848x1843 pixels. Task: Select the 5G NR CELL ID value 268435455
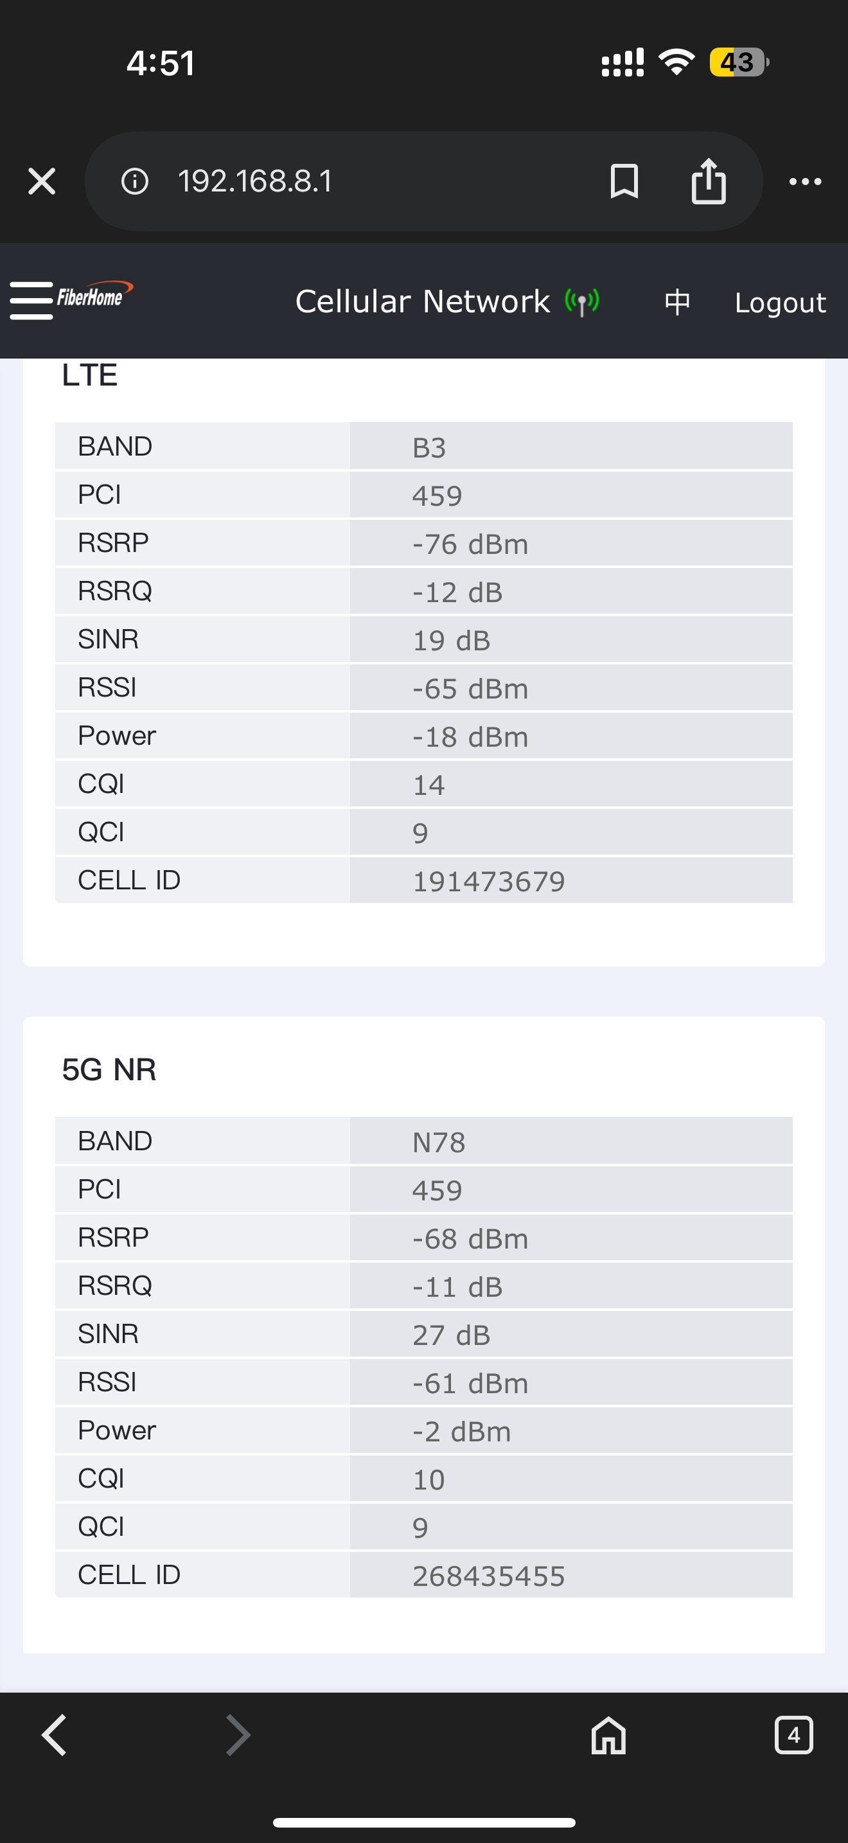tap(489, 1576)
